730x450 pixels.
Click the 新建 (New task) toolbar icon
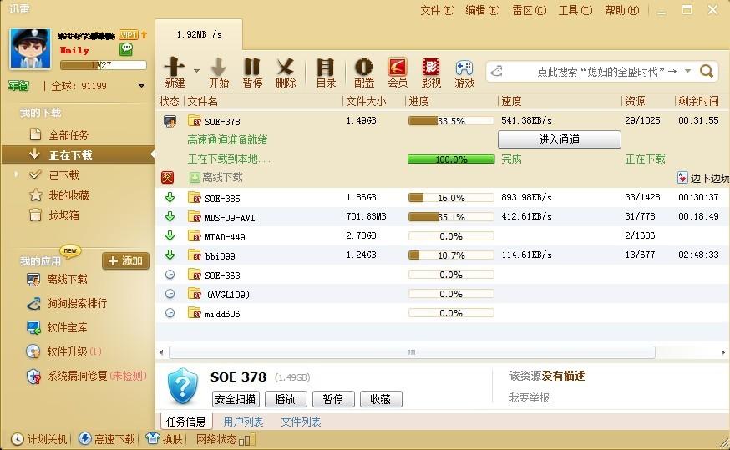tap(175, 73)
